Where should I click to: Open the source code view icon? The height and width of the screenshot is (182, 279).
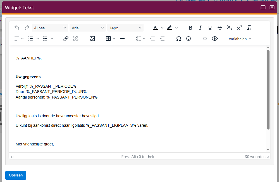[205, 39]
